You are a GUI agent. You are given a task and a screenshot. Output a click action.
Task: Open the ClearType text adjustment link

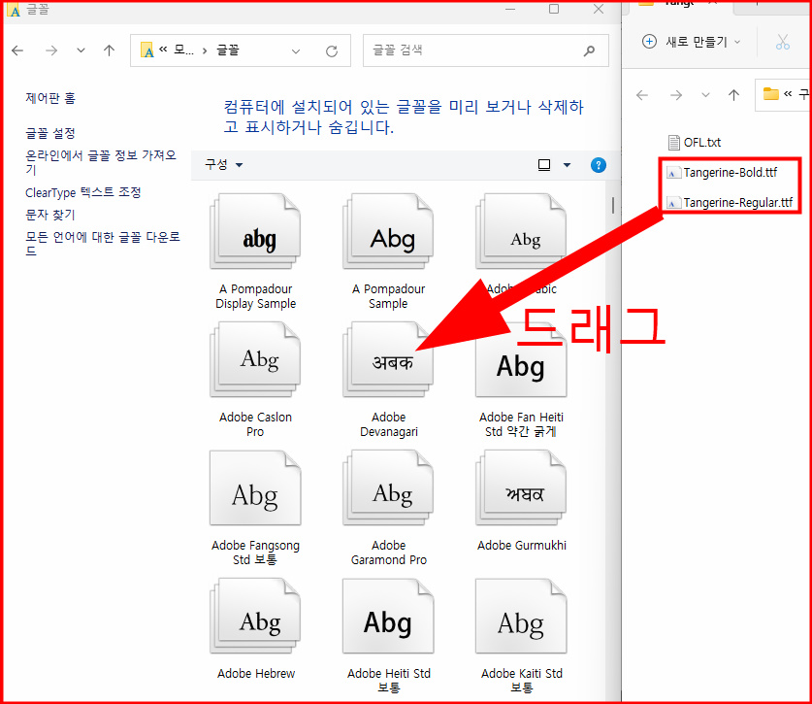point(82,192)
